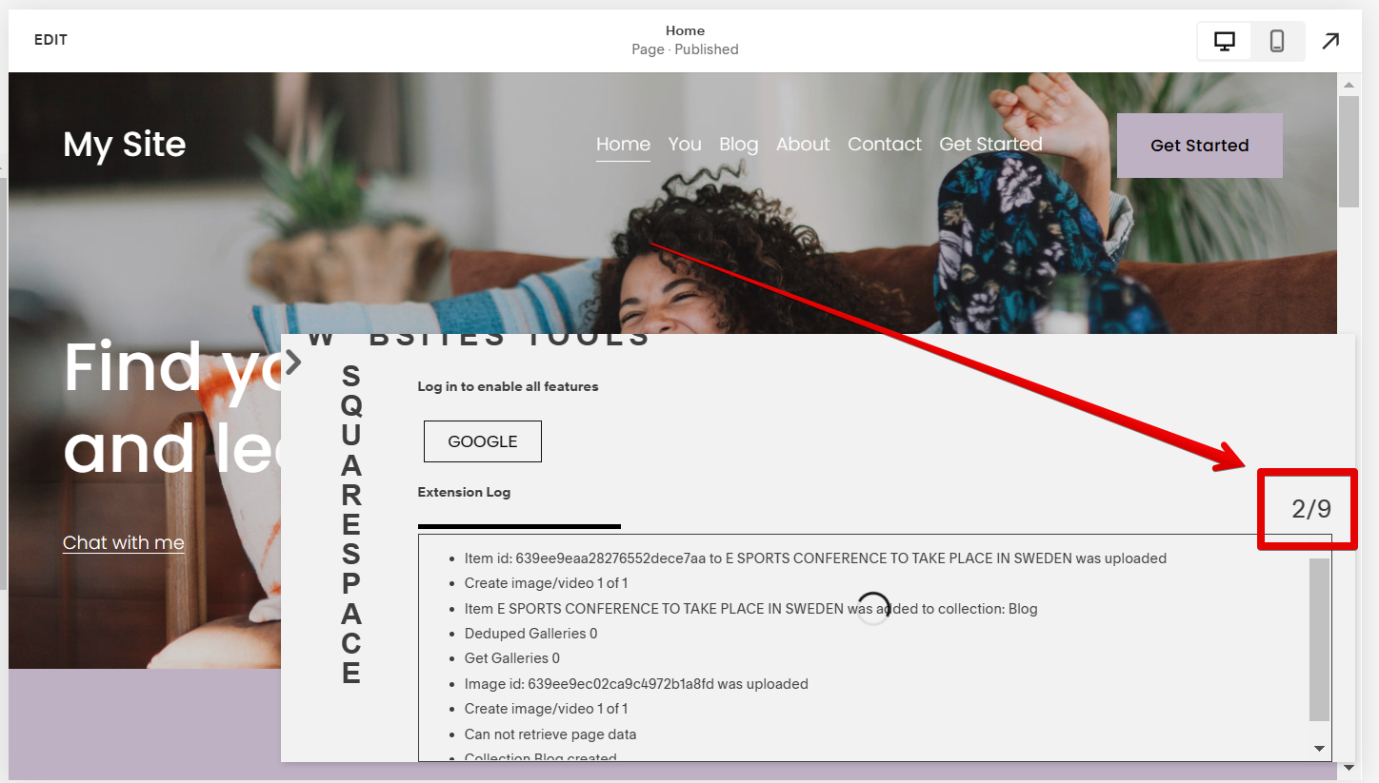Screen dimensions: 1379x783
Task: Open the You navigation item
Action: (x=685, y=145)
